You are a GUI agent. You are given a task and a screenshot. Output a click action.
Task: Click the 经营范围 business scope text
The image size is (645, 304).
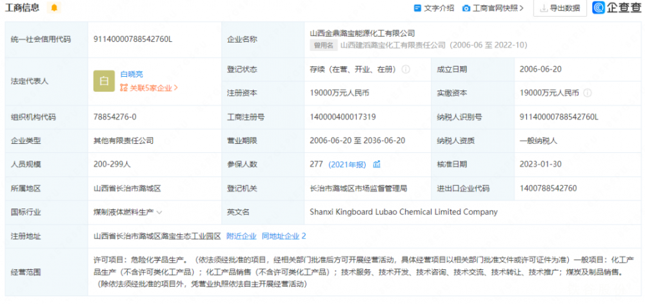[x=364, y=272]
